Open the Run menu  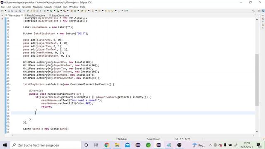[x=65, y=7]
